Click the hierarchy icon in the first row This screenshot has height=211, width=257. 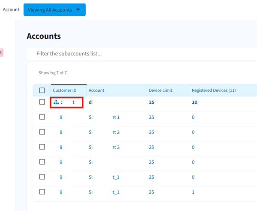point(56,102)
